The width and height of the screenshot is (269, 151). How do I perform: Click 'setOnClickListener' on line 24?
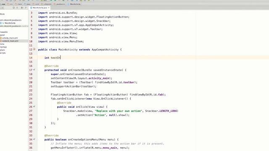click(x=71, y=99)
